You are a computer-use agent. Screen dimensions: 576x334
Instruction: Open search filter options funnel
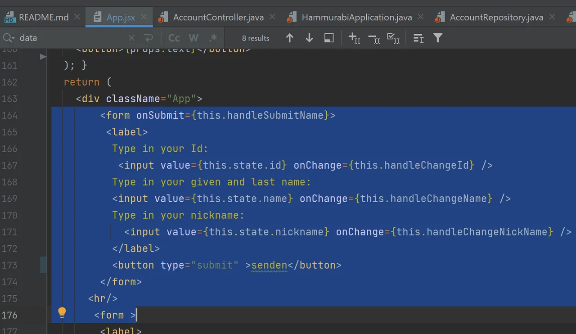pyautogui.click(x=438, y=38)
